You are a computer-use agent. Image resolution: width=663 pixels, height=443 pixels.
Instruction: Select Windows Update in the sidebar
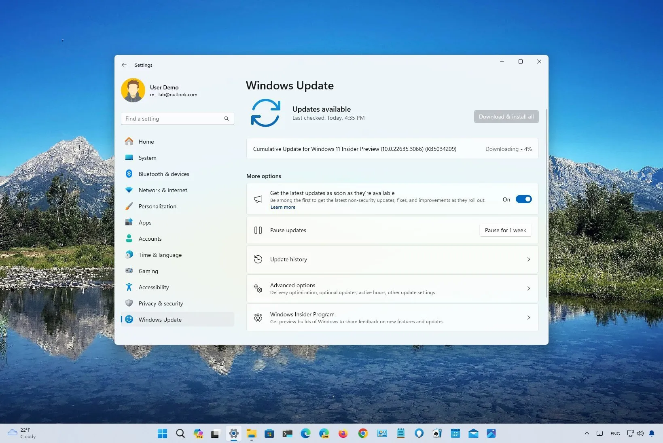(160, 319)
